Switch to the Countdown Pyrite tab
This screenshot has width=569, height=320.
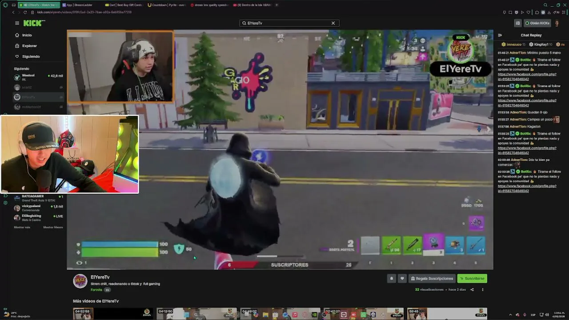(x=166, y=5)
